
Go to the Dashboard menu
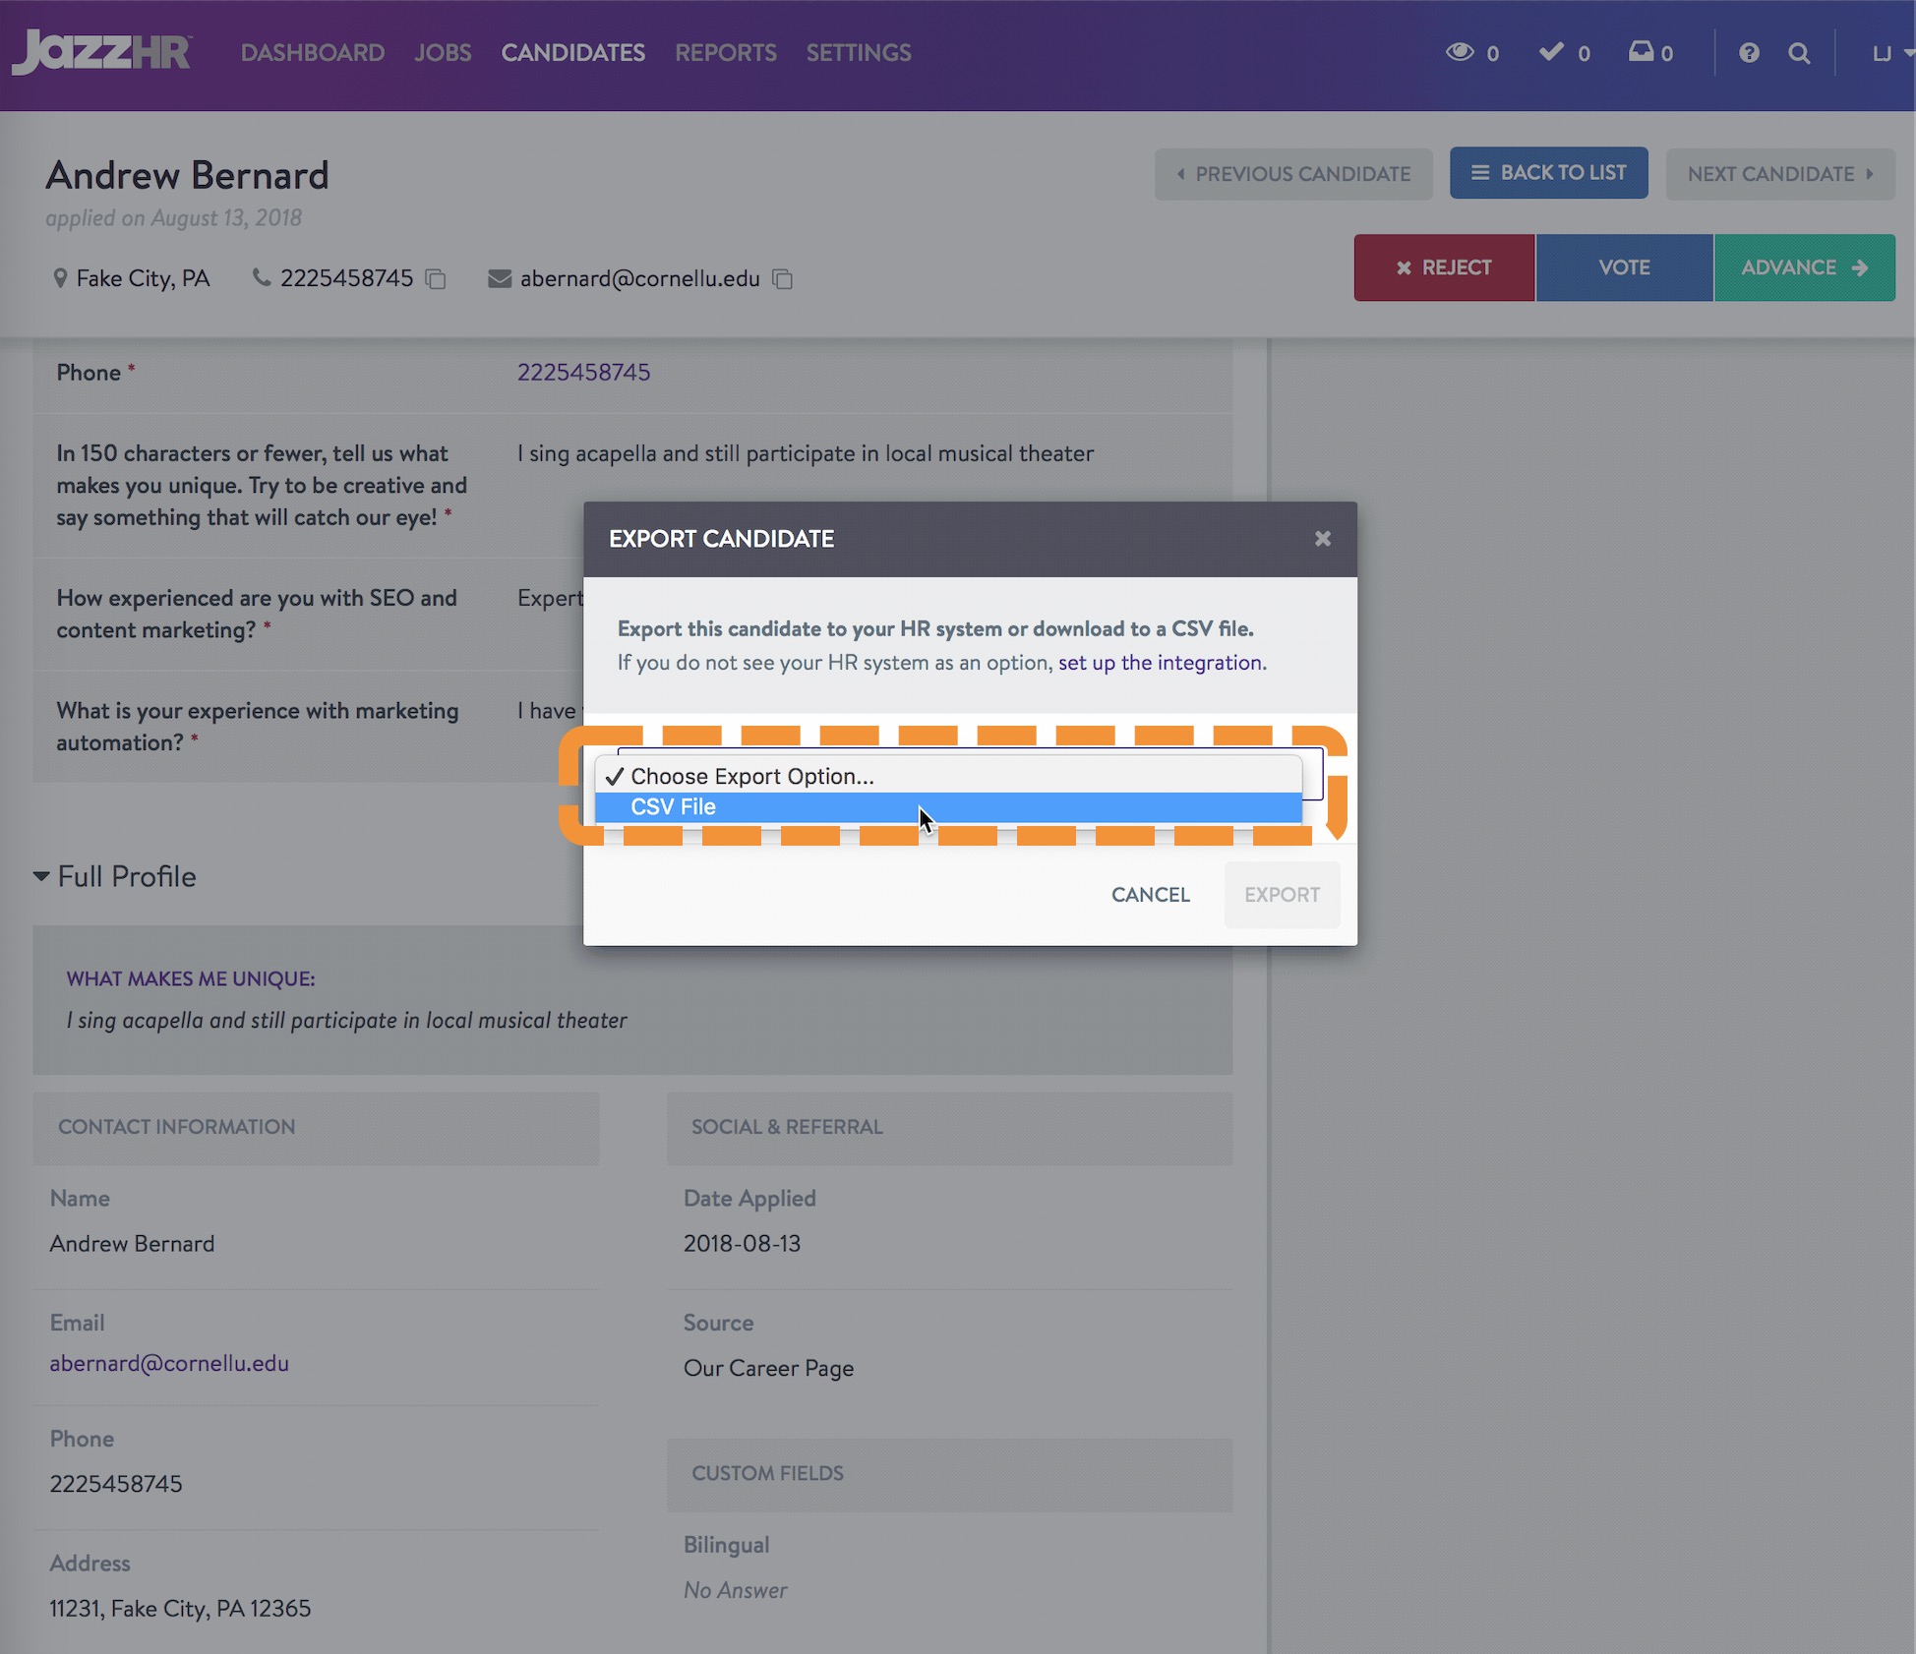312,53
